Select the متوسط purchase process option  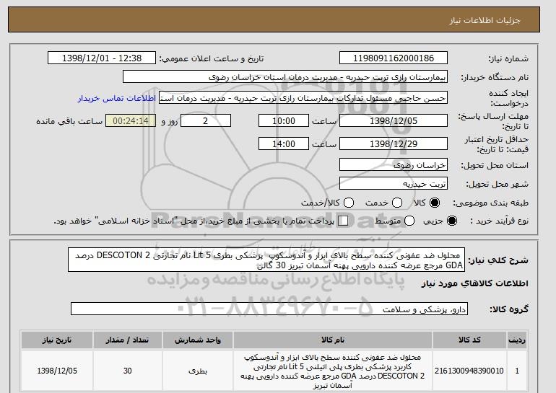(409, 221)
